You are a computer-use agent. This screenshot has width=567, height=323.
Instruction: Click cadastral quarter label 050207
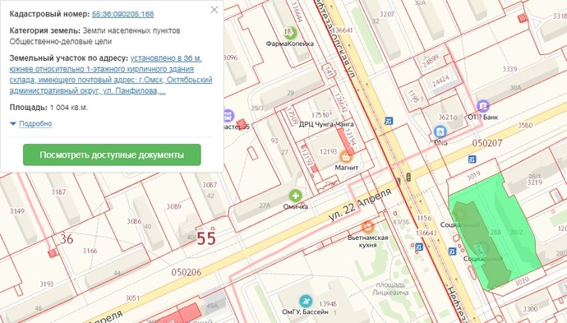click(487, 143)
